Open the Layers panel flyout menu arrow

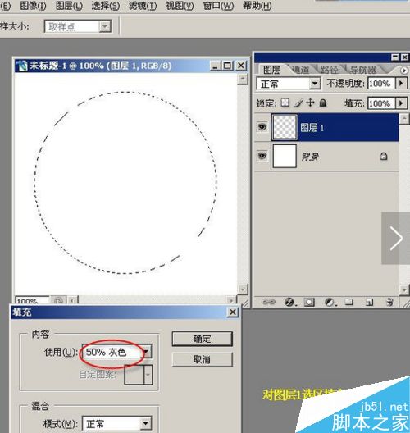click(404, 71)
